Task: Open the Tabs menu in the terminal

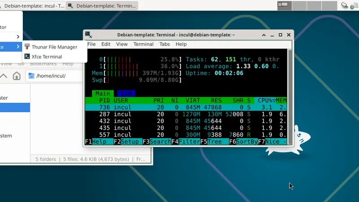Action: [x=165, y=44]
